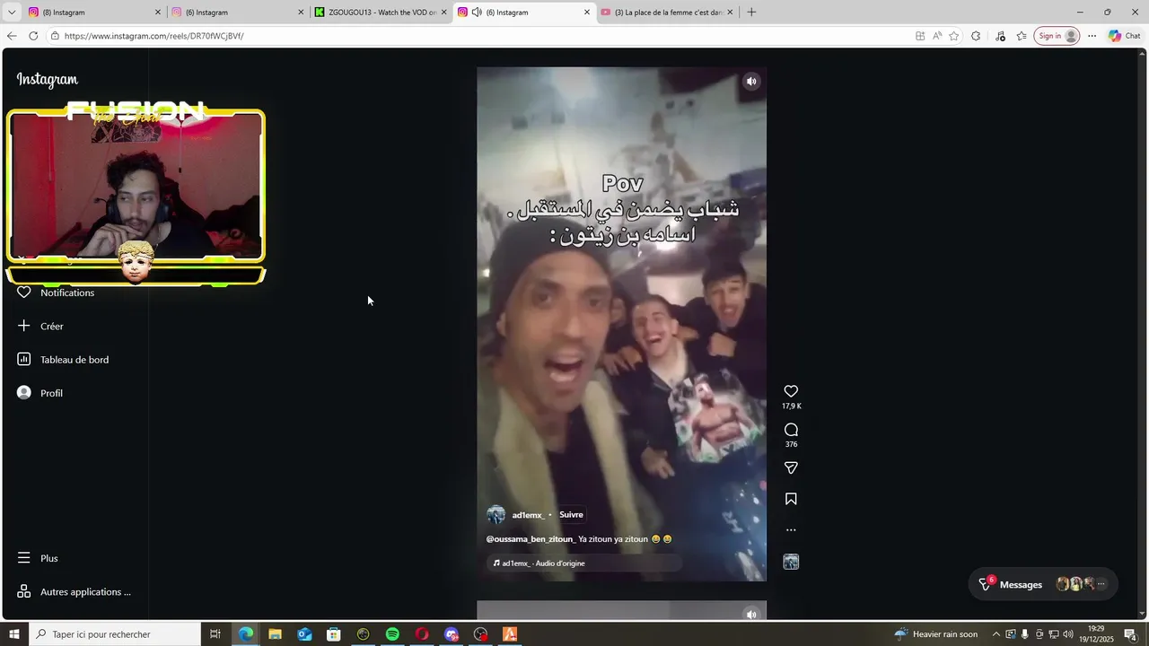Image resolution: width=1149 pixels, height=646 pixels.
Task: Open the Windows Start menu
Action: coord(13,634)
